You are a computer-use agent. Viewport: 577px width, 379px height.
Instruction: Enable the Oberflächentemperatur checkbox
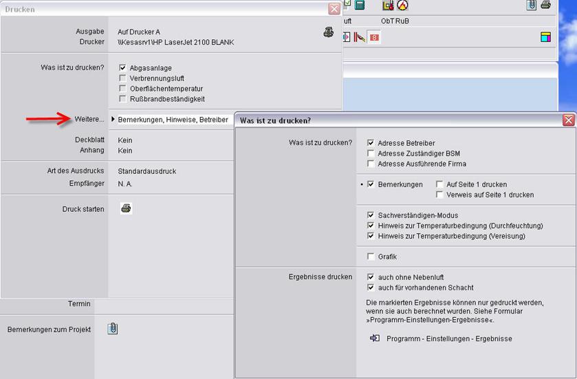122,88
